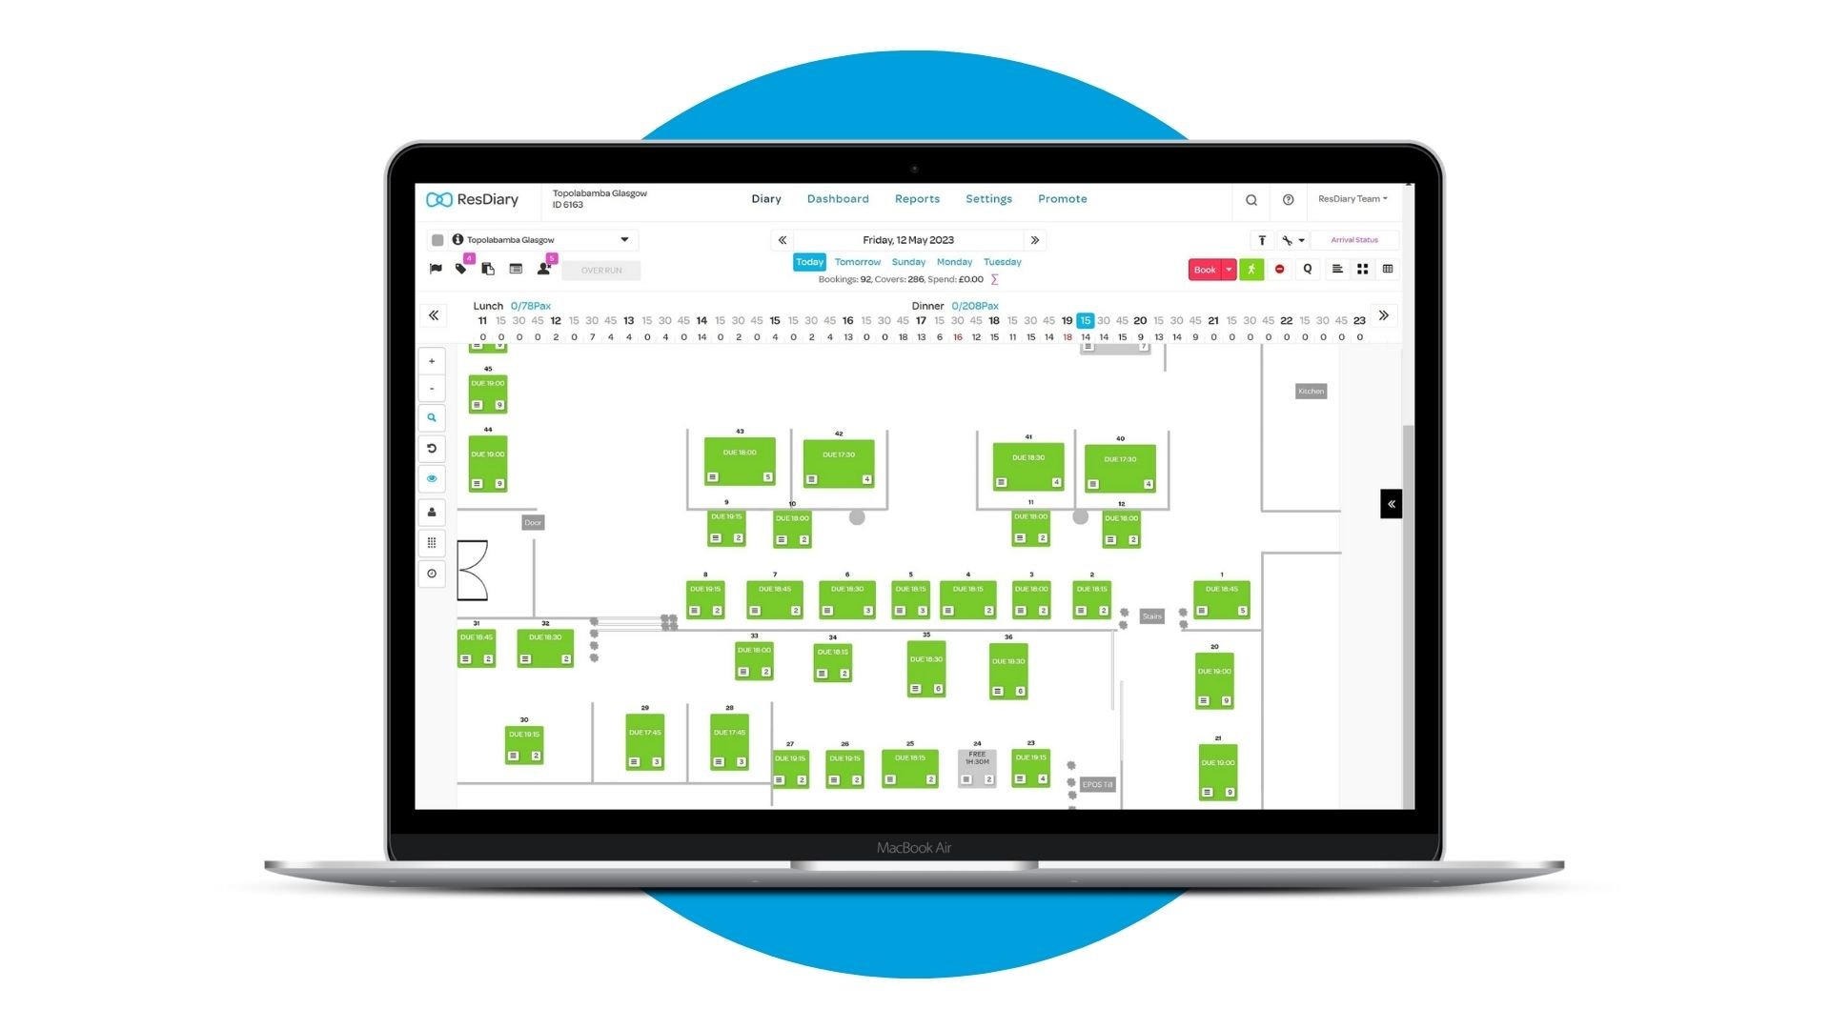The height and width of the screenshot is (1029, 1830).
Task: Toggle the Arrival Status button
Action: (1356, 239)
